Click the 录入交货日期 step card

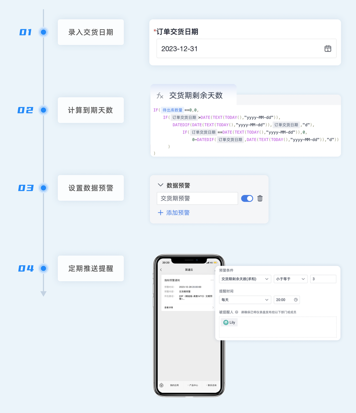[91, 32]
